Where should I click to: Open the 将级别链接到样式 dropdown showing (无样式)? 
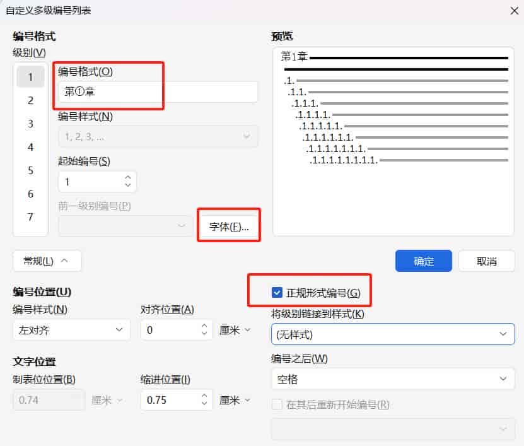(393, 334)
